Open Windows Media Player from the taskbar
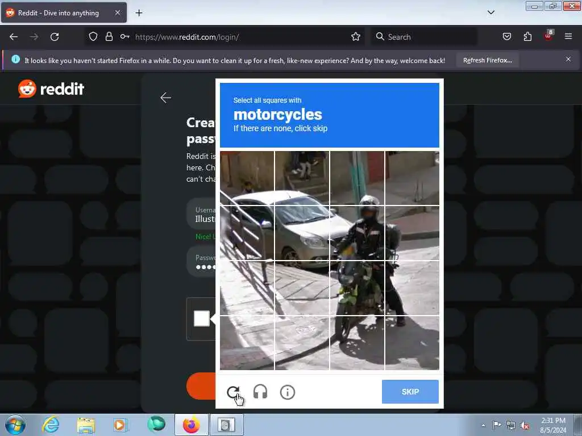The image size is (582, 436). point(120,425)
